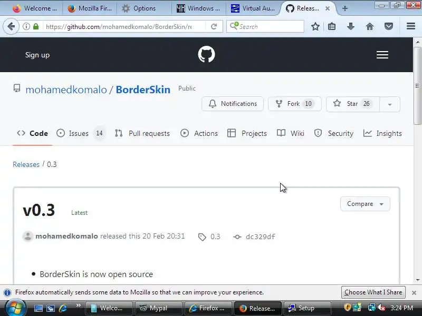Switch to the Welcome browser tab
This screenshot has width=422, height=316.
(35, 8)
